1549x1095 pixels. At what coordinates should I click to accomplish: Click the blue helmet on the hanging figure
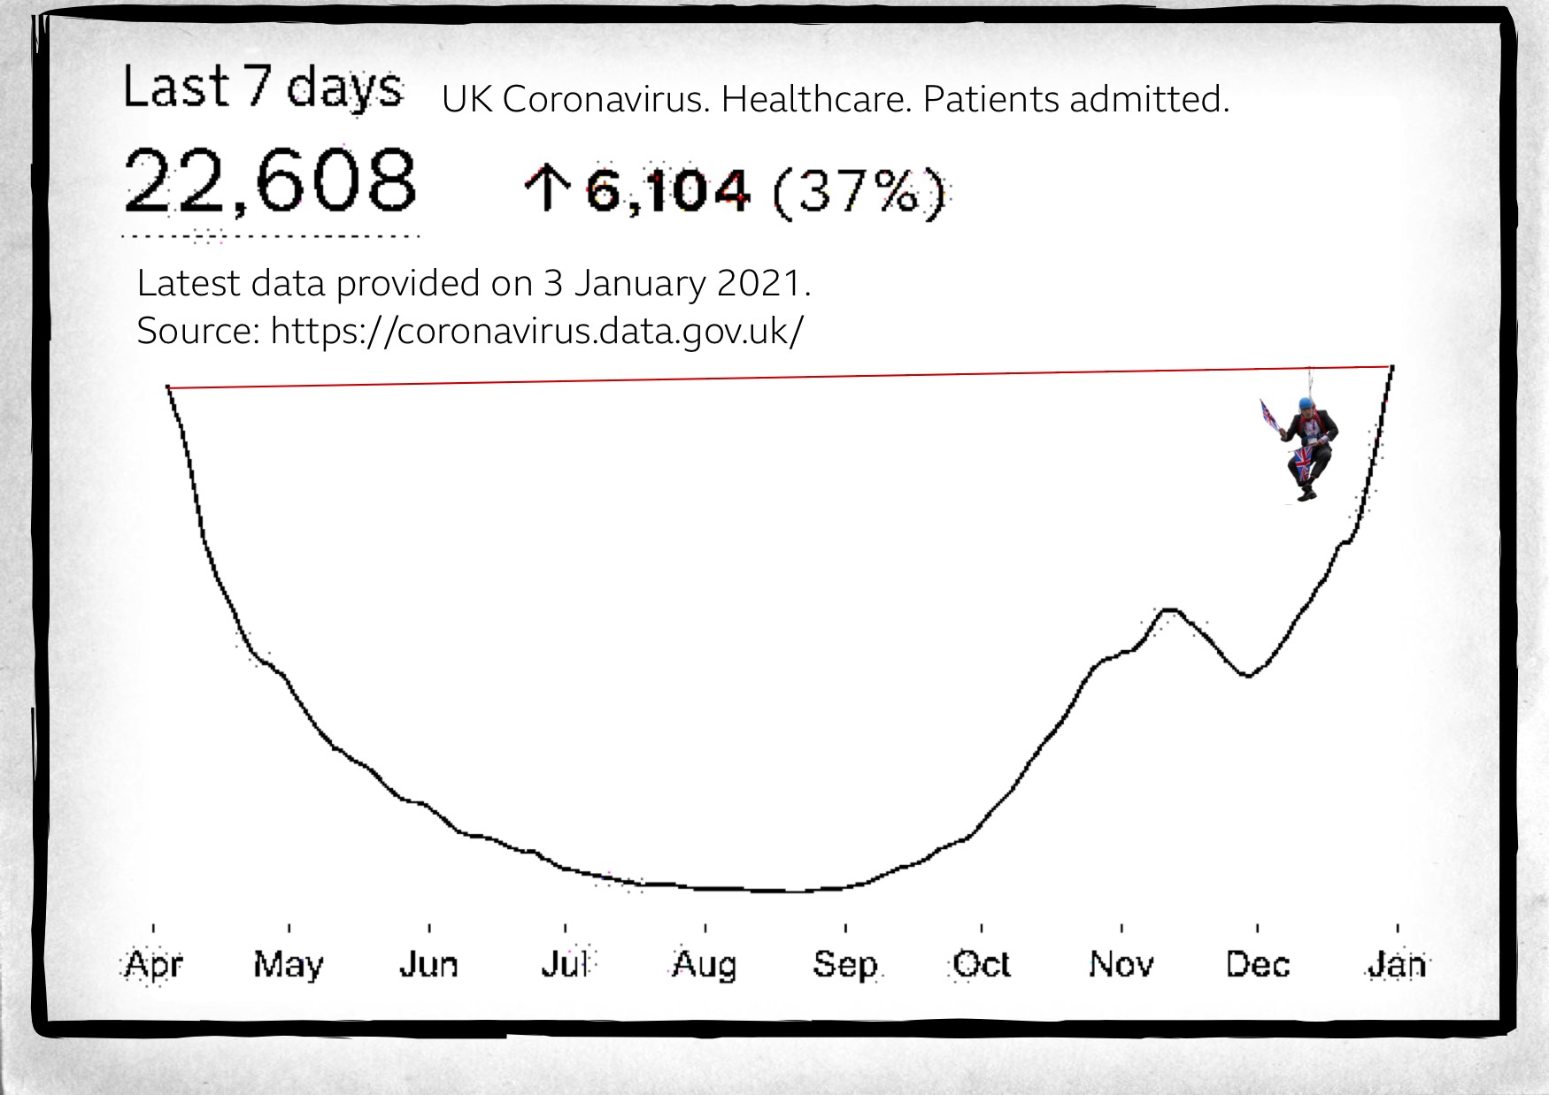coord(1306,403)
